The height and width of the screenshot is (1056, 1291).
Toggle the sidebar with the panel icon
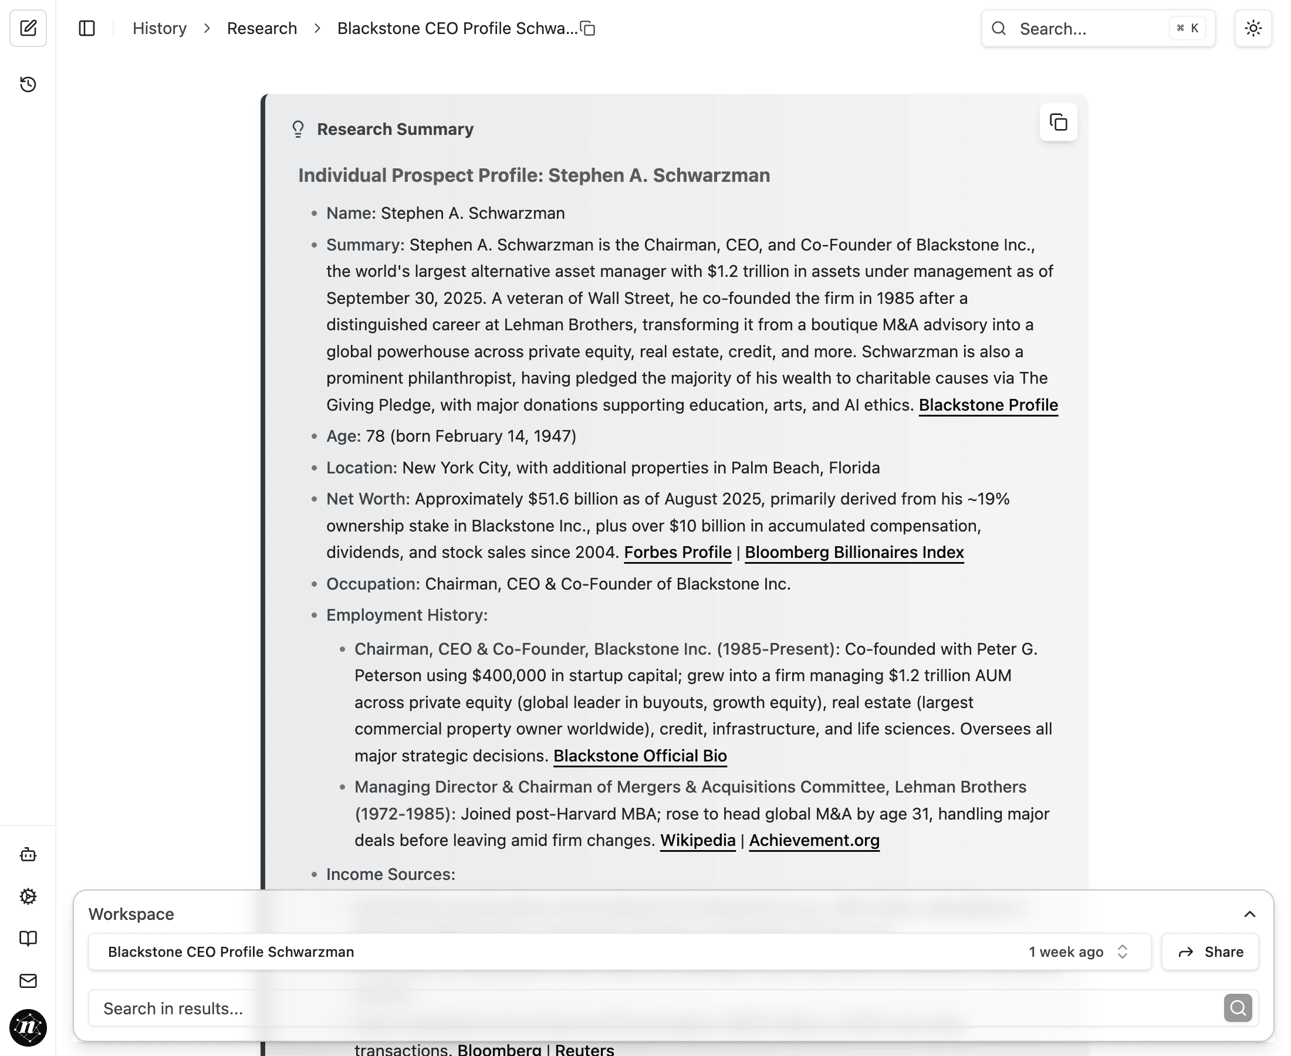point(87,28)
